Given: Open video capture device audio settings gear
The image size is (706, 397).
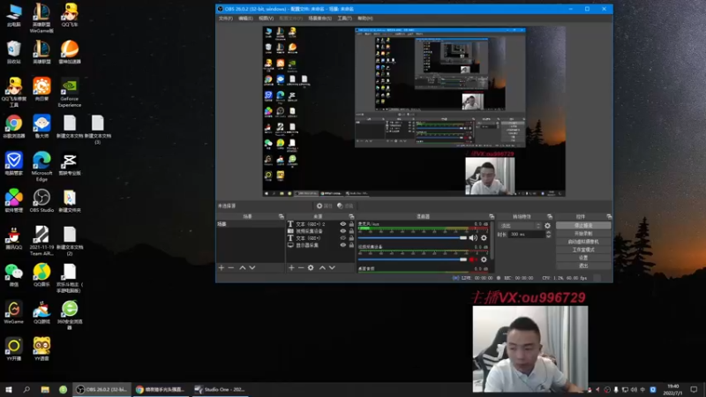Looking at the screenshot, I should (x=484, y=259).
